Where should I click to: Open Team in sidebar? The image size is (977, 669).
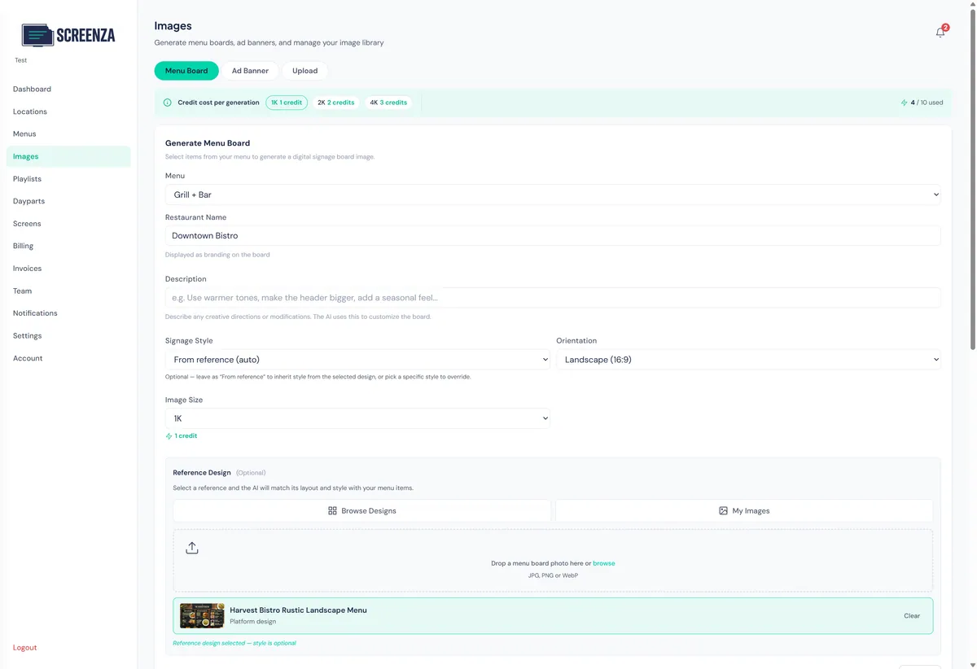[x=68, y=291]
